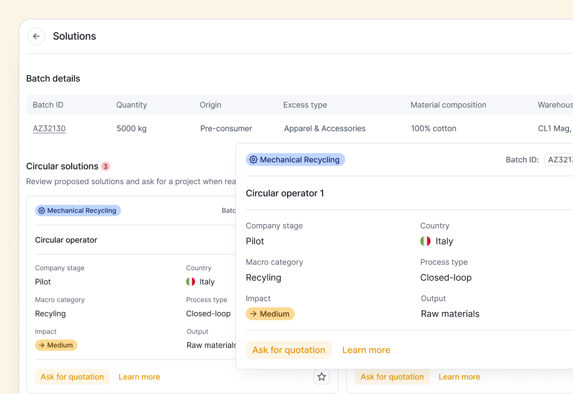
Task: Select the Circular solutions heading
Action: coord(61,166)
